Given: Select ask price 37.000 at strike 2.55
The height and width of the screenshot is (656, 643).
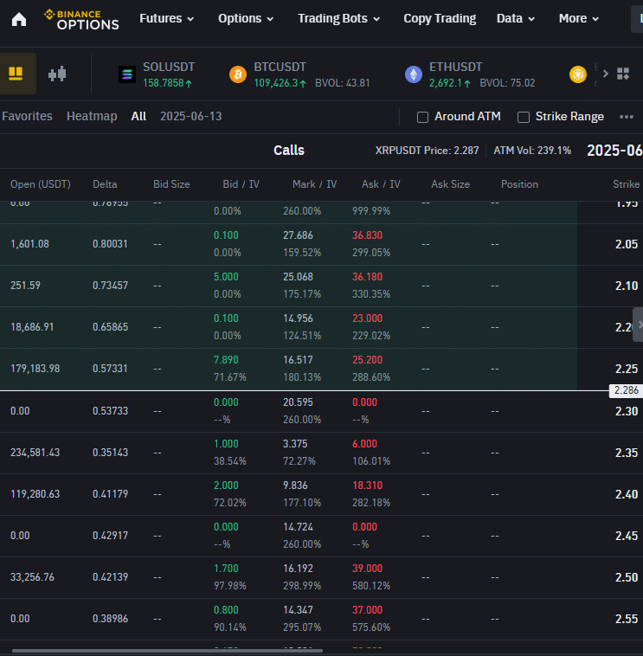Looking at the screenshot, I should pyautogui.click(x=367, y=610).
